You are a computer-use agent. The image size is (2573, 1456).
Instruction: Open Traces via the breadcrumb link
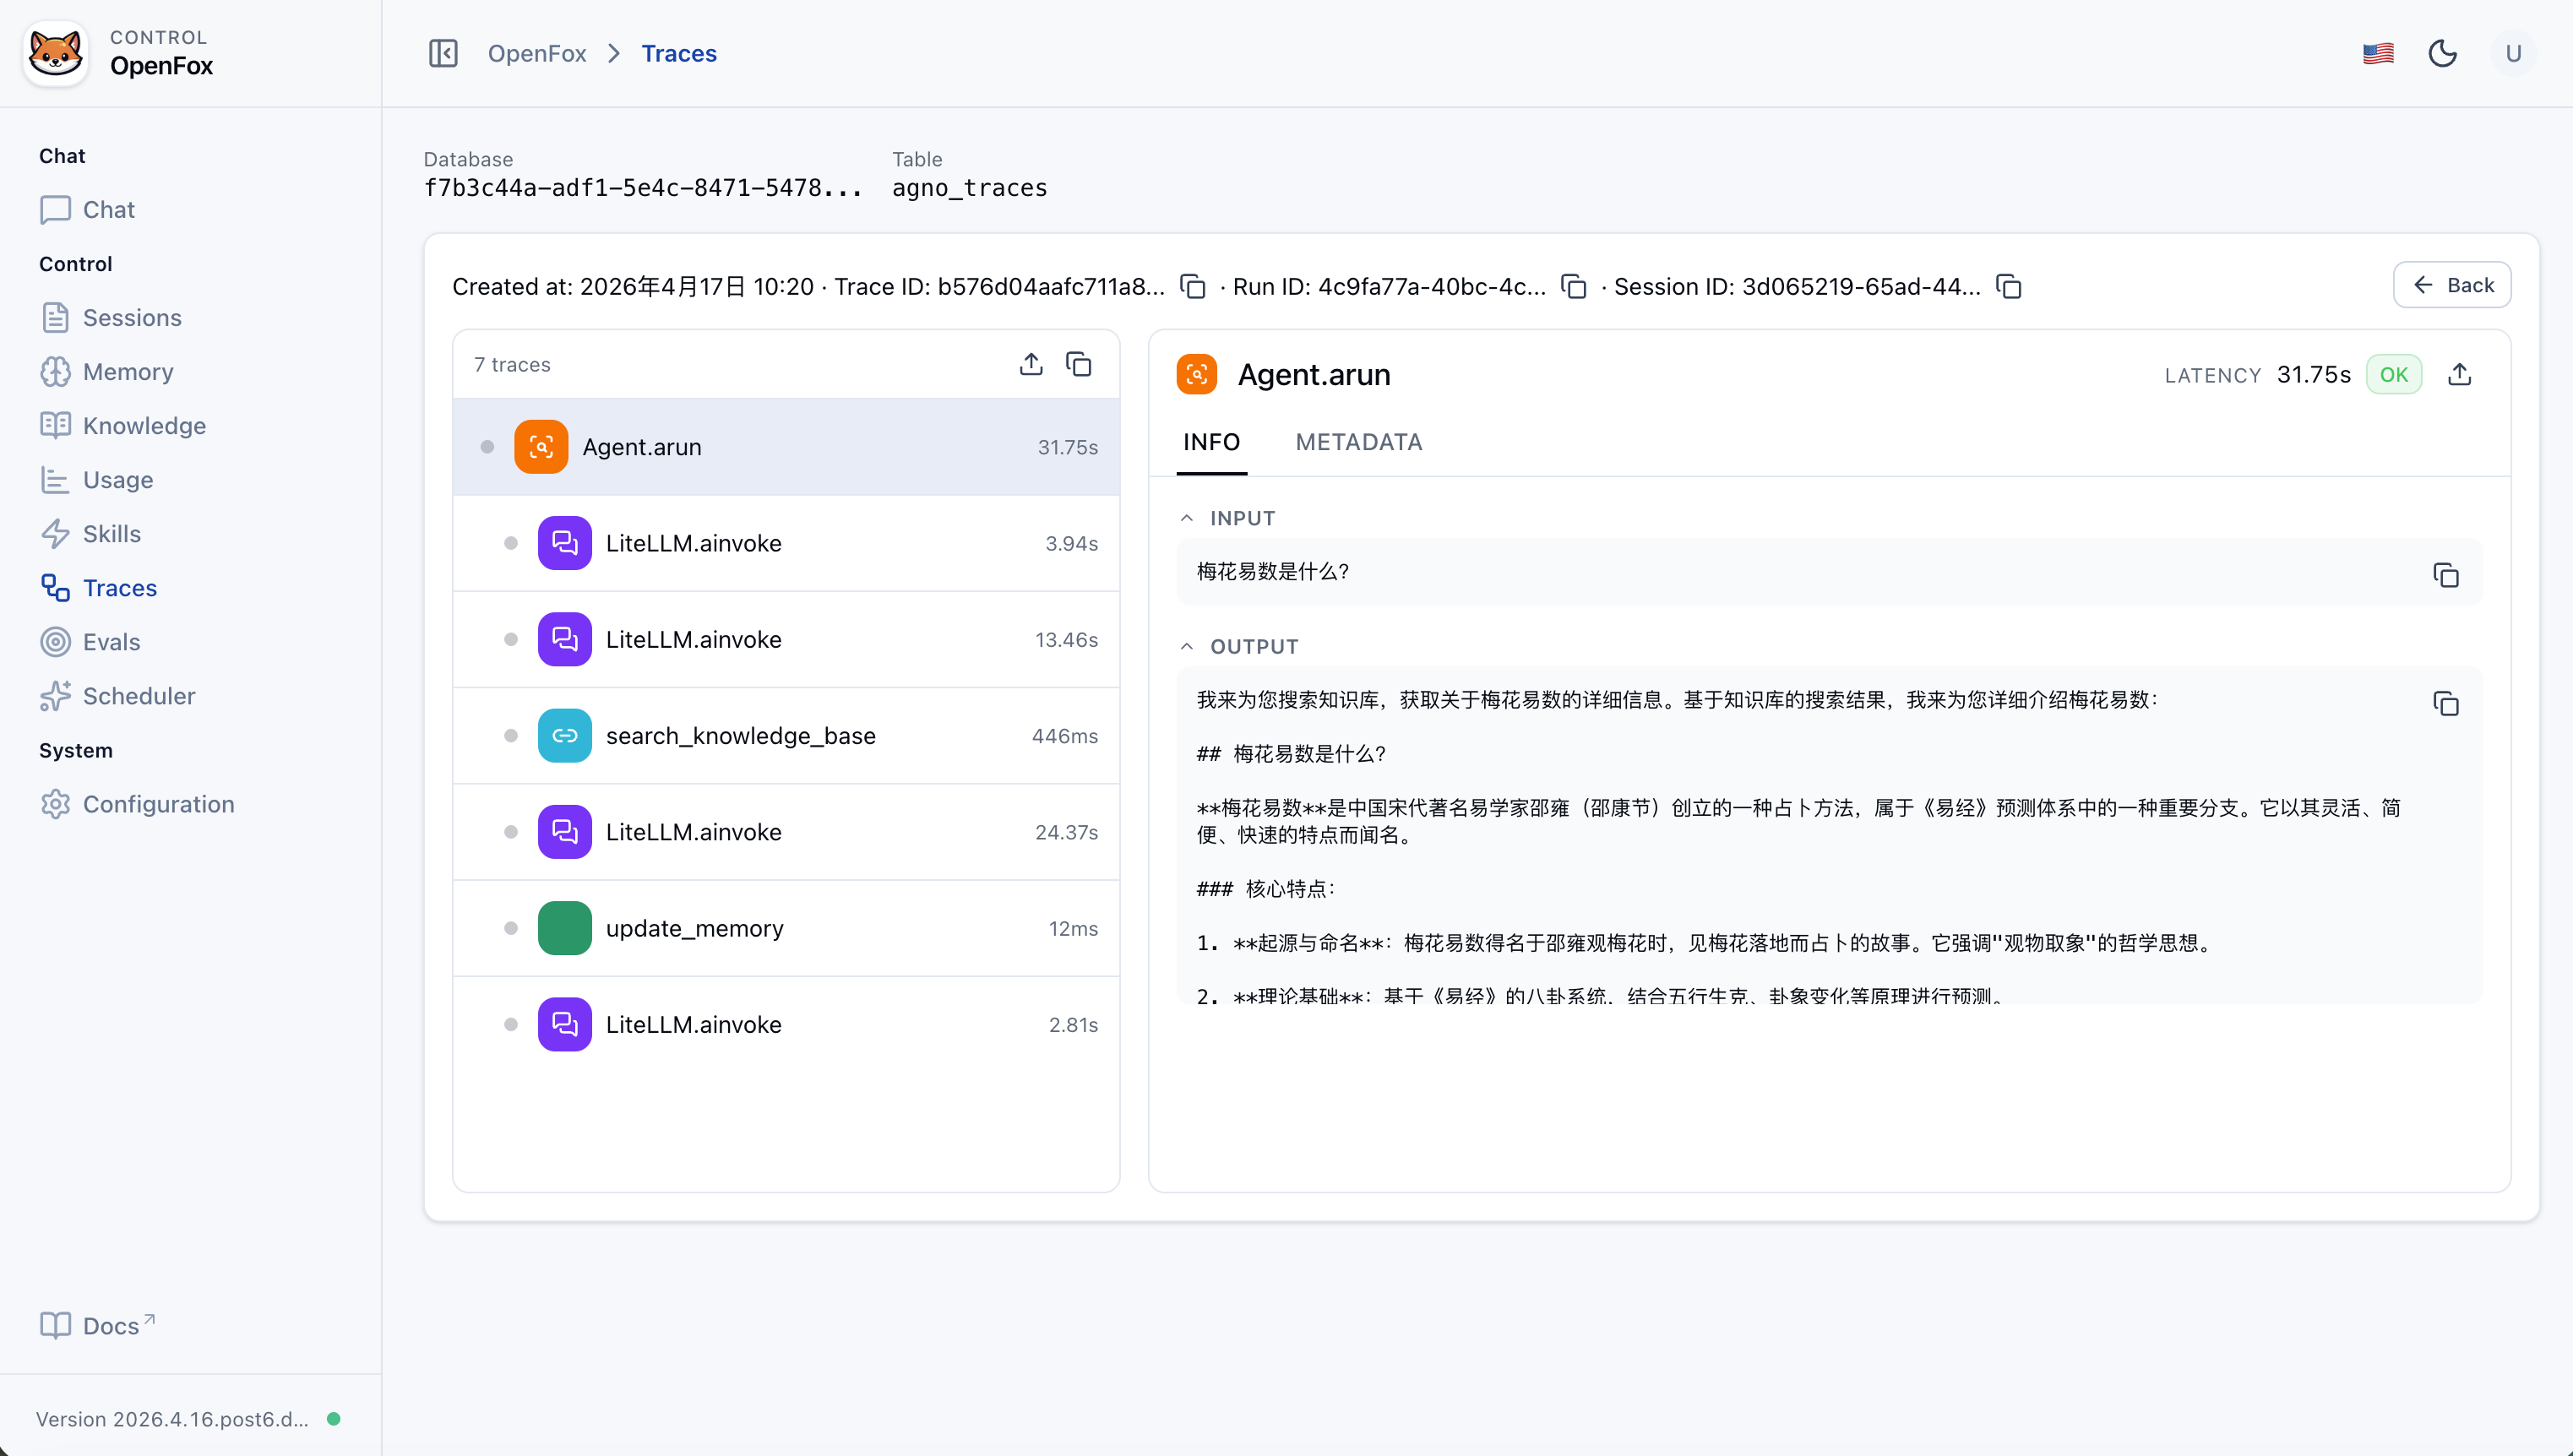click(679, 53)
